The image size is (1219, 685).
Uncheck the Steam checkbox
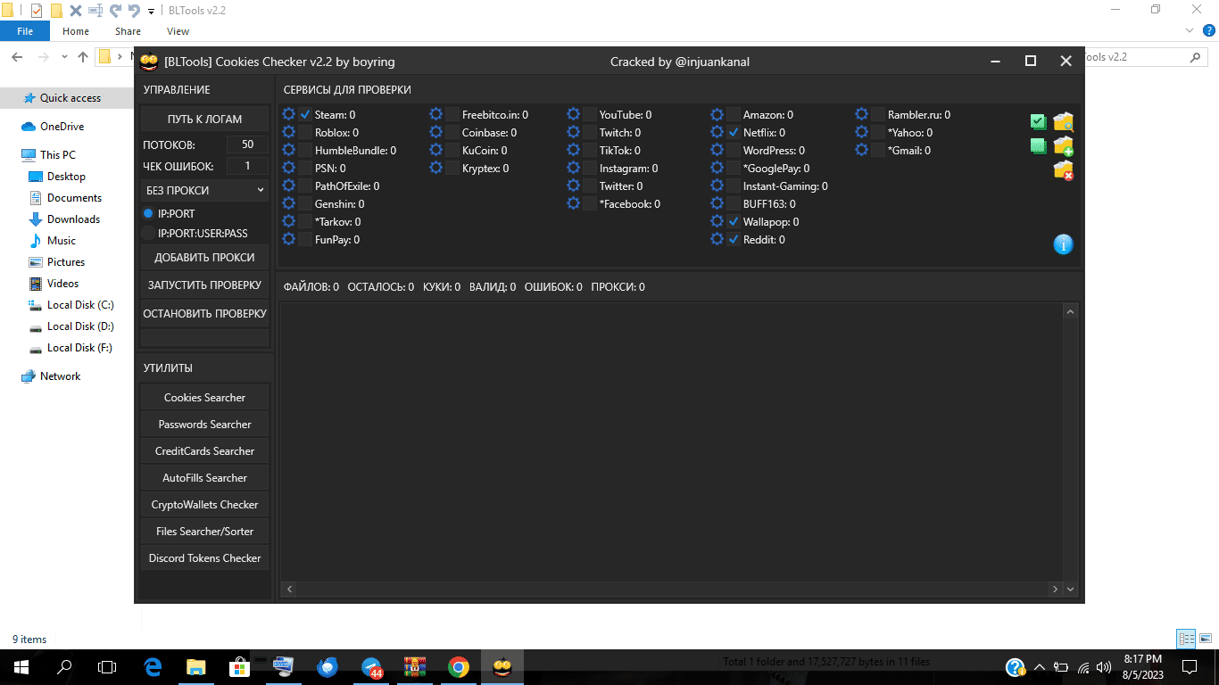point(305,114)
